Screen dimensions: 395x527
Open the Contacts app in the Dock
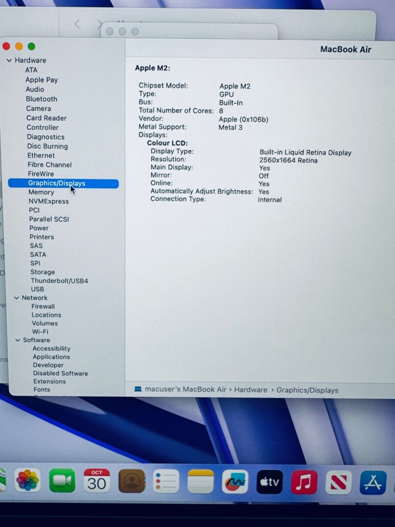(x=132, y=481)
